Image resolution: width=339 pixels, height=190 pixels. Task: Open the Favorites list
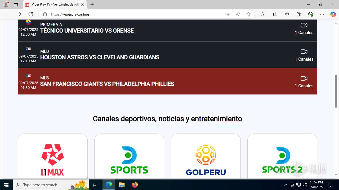click(x=287, y=14)
